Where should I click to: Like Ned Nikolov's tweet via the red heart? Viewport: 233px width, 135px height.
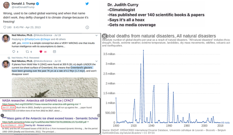click(x=41, y=52)
